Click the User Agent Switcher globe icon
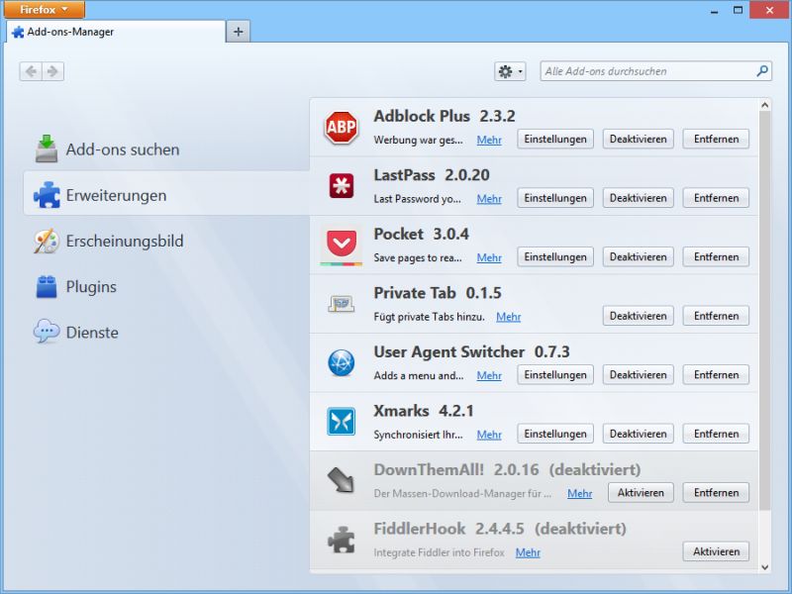 point(341,362)
